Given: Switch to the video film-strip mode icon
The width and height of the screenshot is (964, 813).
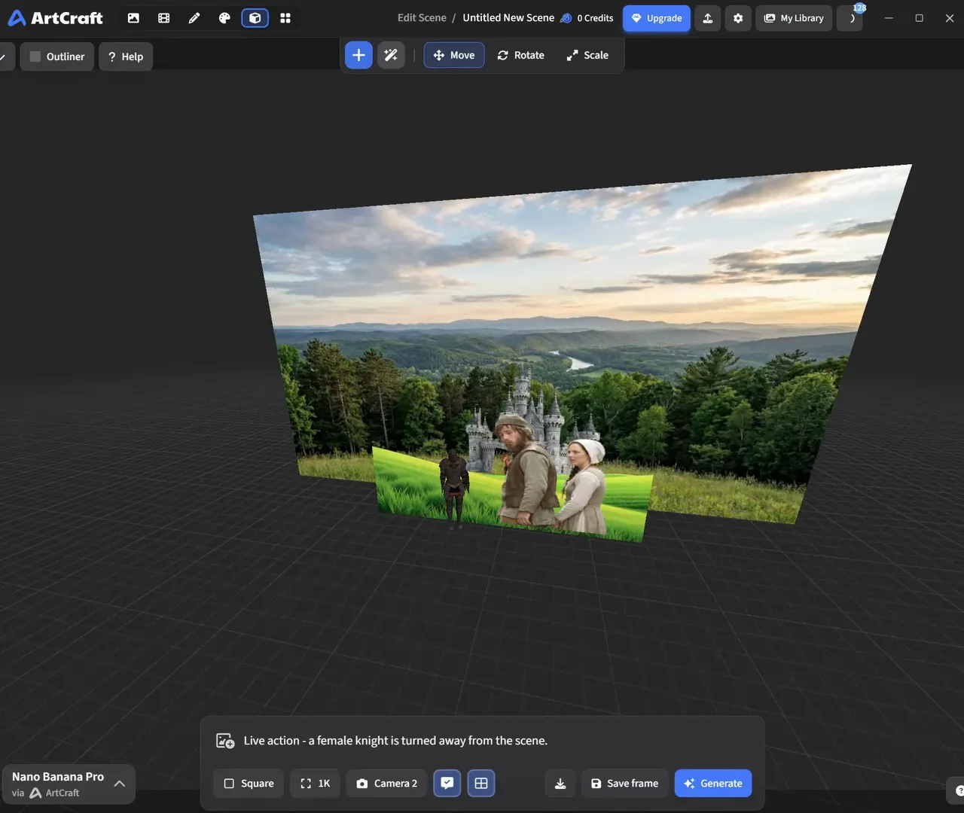Looking at the screenshot, I should (x=163, y=18).
